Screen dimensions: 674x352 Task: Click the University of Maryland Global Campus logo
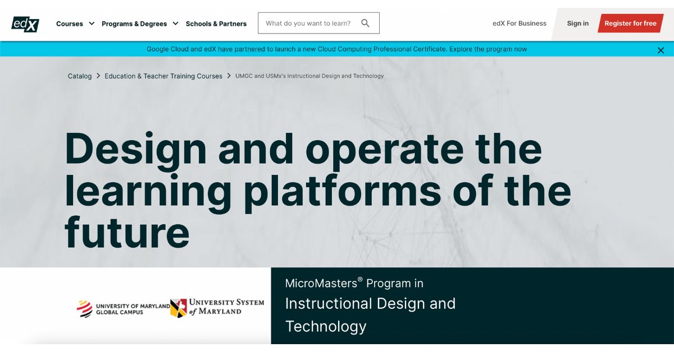(x=121, y=307)
